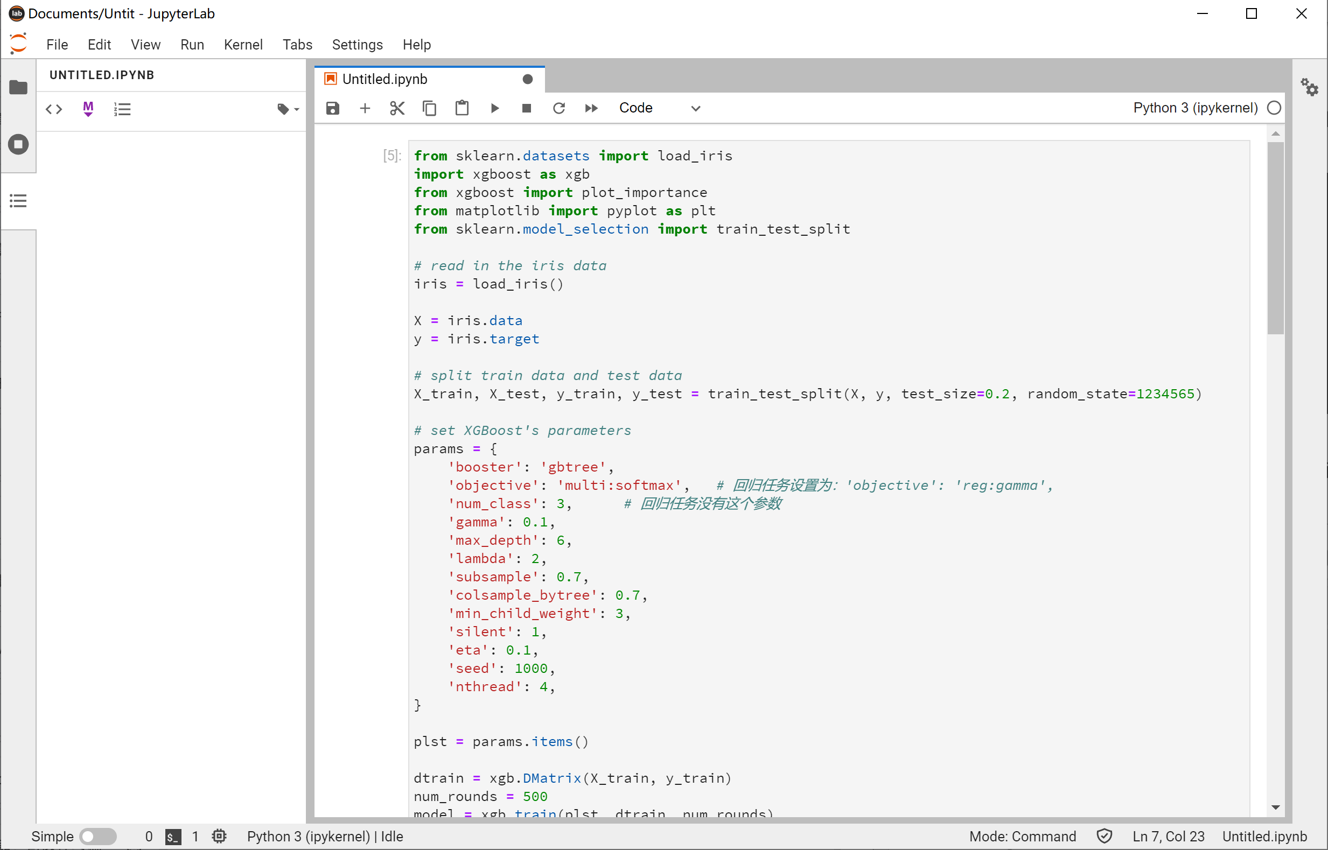Restart the kernel using the refresh icon

pyautogui.click(x=559, y=108)
